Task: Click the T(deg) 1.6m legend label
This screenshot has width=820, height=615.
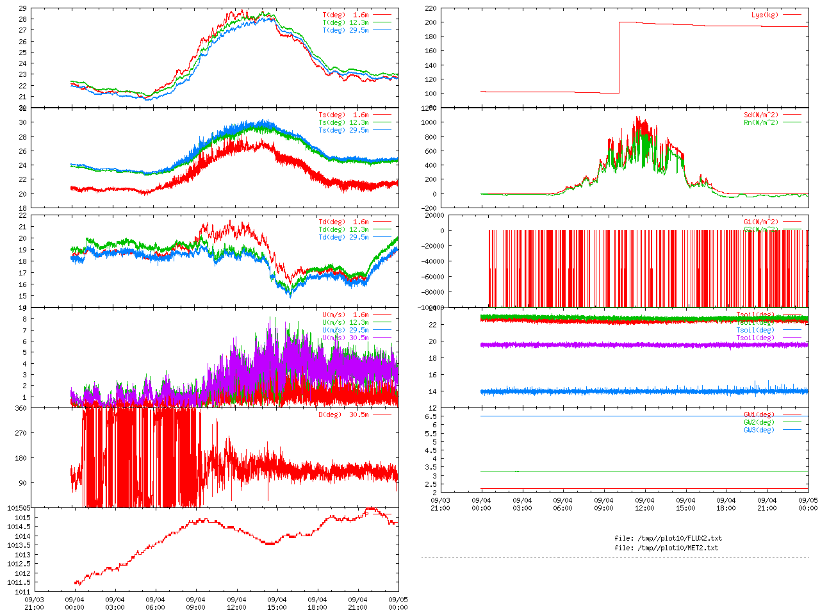Action: 345,15
